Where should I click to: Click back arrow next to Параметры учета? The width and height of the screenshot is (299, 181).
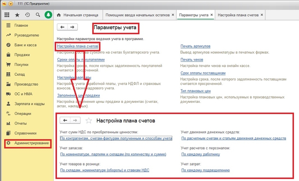tap(62, 27)
